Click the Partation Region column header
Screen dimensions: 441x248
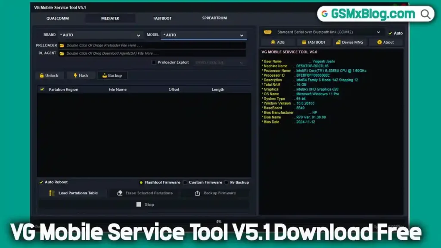(63, 90)
